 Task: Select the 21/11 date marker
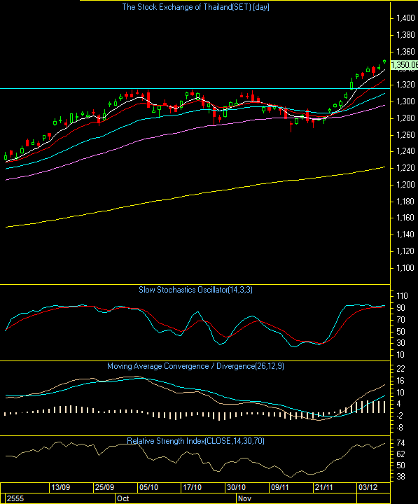(x=324, y=487)
